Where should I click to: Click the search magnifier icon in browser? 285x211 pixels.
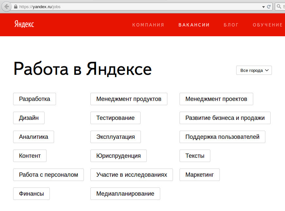click(x=279, y=7)
